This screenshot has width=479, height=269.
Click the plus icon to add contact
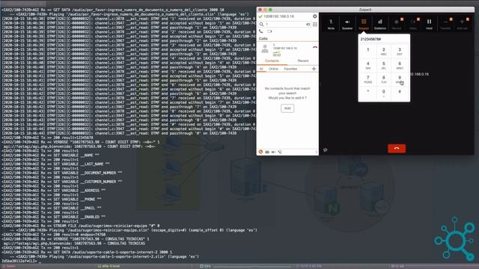point(314,69)
